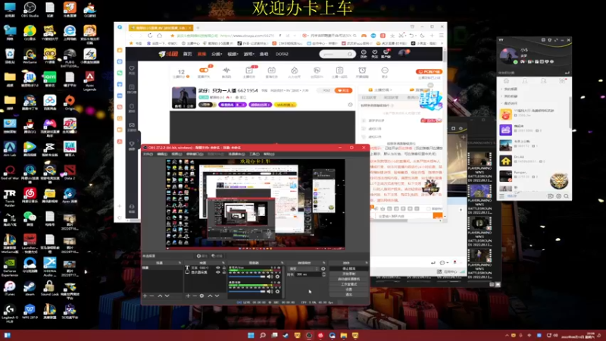Open Douyu watch history clock icon

(364, 53)
